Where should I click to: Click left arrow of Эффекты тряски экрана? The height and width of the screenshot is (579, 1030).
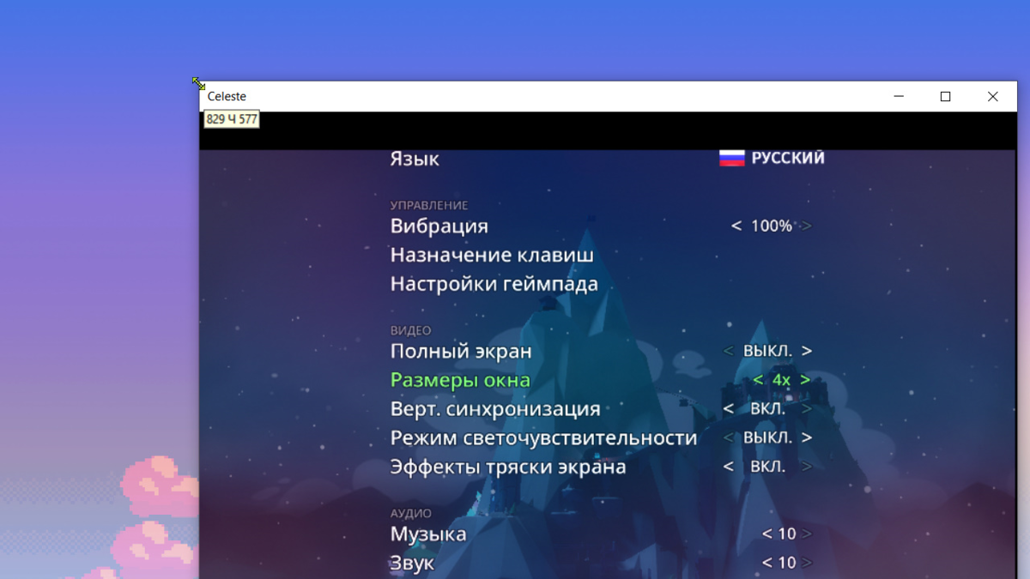728,467
